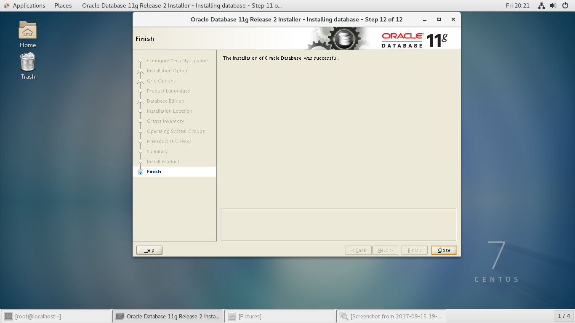This screenshot has height=323, width=575.
Task: Click the top bar Oracle Installer window title
Action: coord(182,5)
